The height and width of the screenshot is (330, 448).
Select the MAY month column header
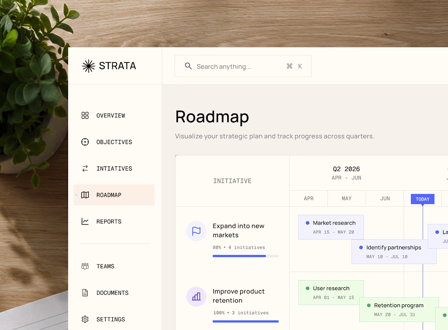[347, 199]
